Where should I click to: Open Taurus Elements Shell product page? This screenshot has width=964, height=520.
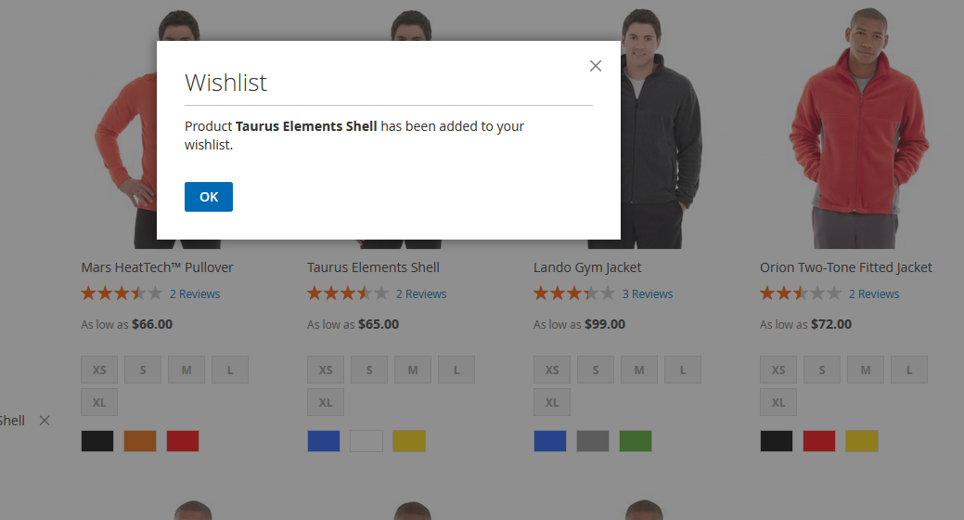point(373,267)
